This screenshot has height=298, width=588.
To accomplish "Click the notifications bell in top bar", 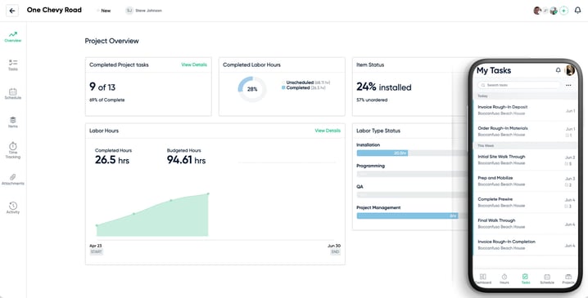I will pyautogui.click(x=578, y=11).
